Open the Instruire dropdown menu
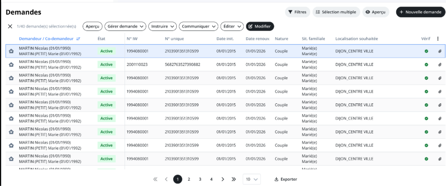 (x=162, y=26)
